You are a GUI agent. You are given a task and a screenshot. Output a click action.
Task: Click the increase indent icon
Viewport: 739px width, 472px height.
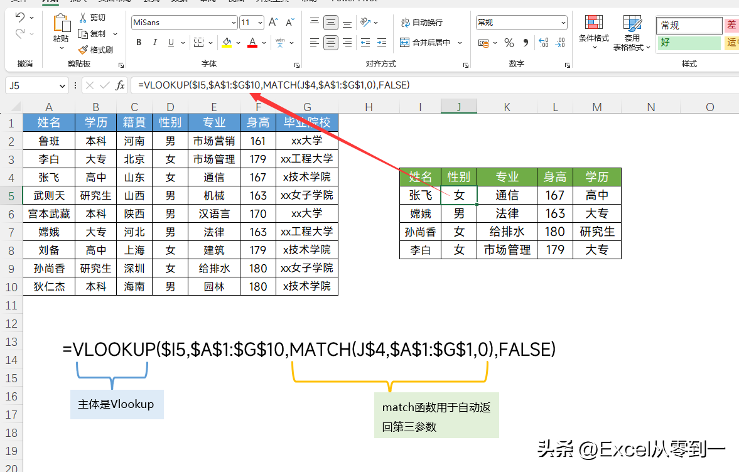point(382,43)
